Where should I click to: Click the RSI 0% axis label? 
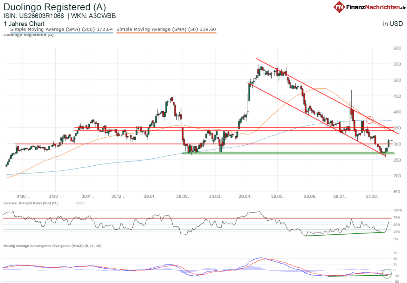coord(397,239)
